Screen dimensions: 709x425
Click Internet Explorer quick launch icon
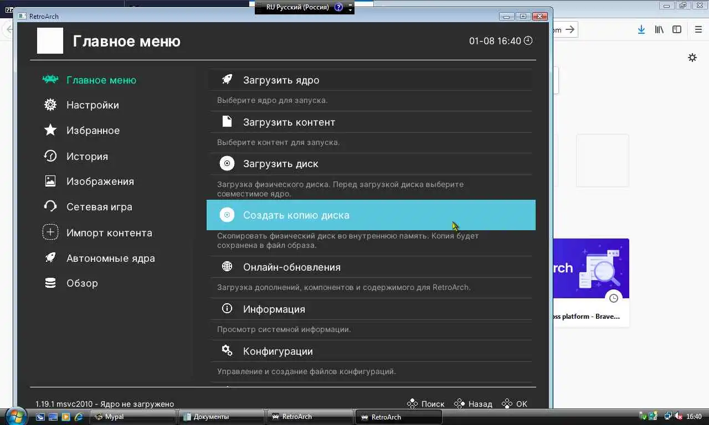tap(79, 417)
